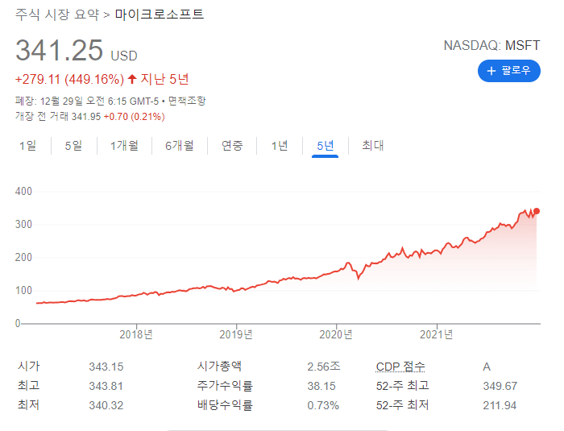Image resolution: width=564 pixels, height=431 pixels.
Task: Click the 배당수익률 value 0.73%
Action: click(x=323, y=405)
